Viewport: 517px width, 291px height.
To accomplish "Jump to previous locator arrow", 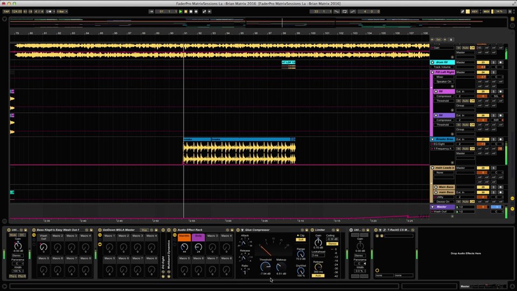I will [432, 39].
